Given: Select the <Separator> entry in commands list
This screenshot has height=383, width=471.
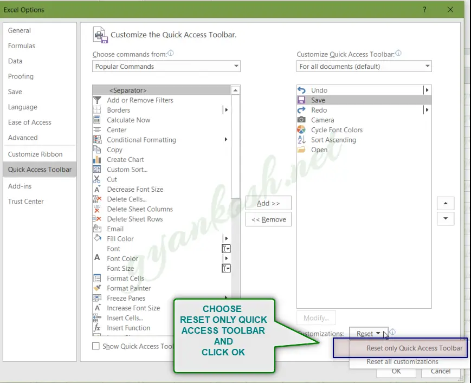Looking at the screenshot, I should click(x=162, y=90).
